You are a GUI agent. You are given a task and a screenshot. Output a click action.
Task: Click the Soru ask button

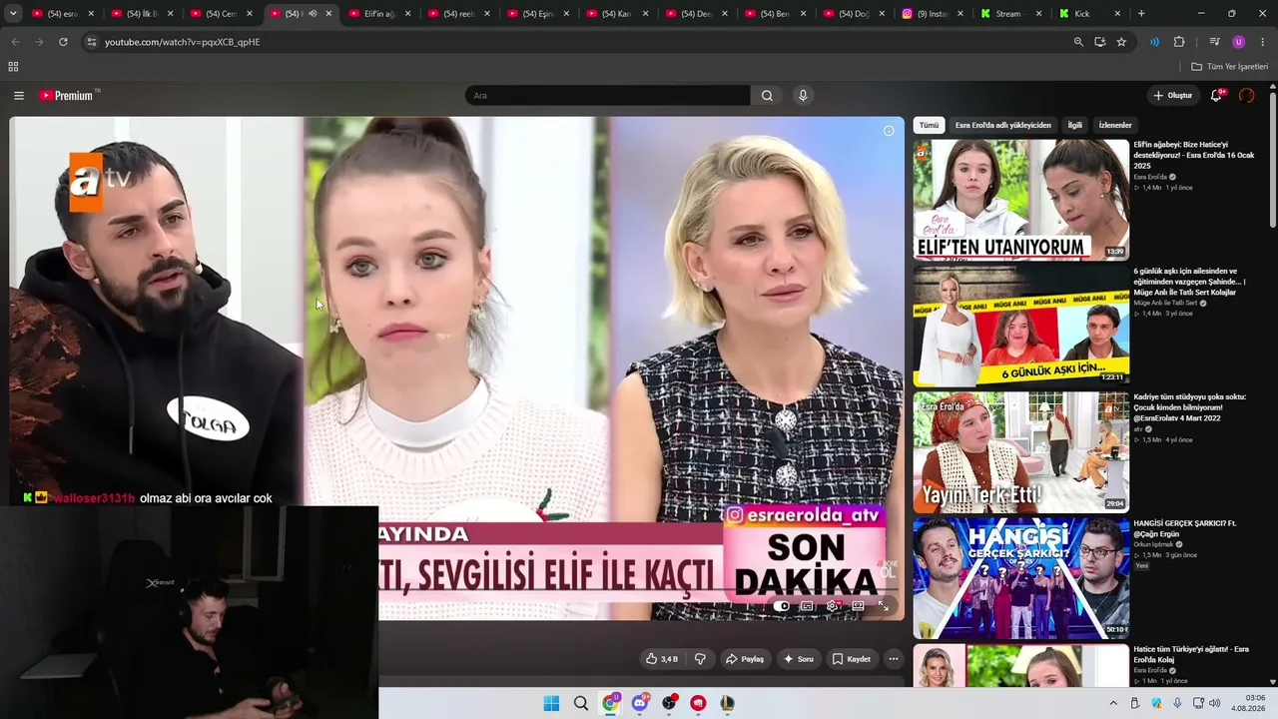pos(798,659)
